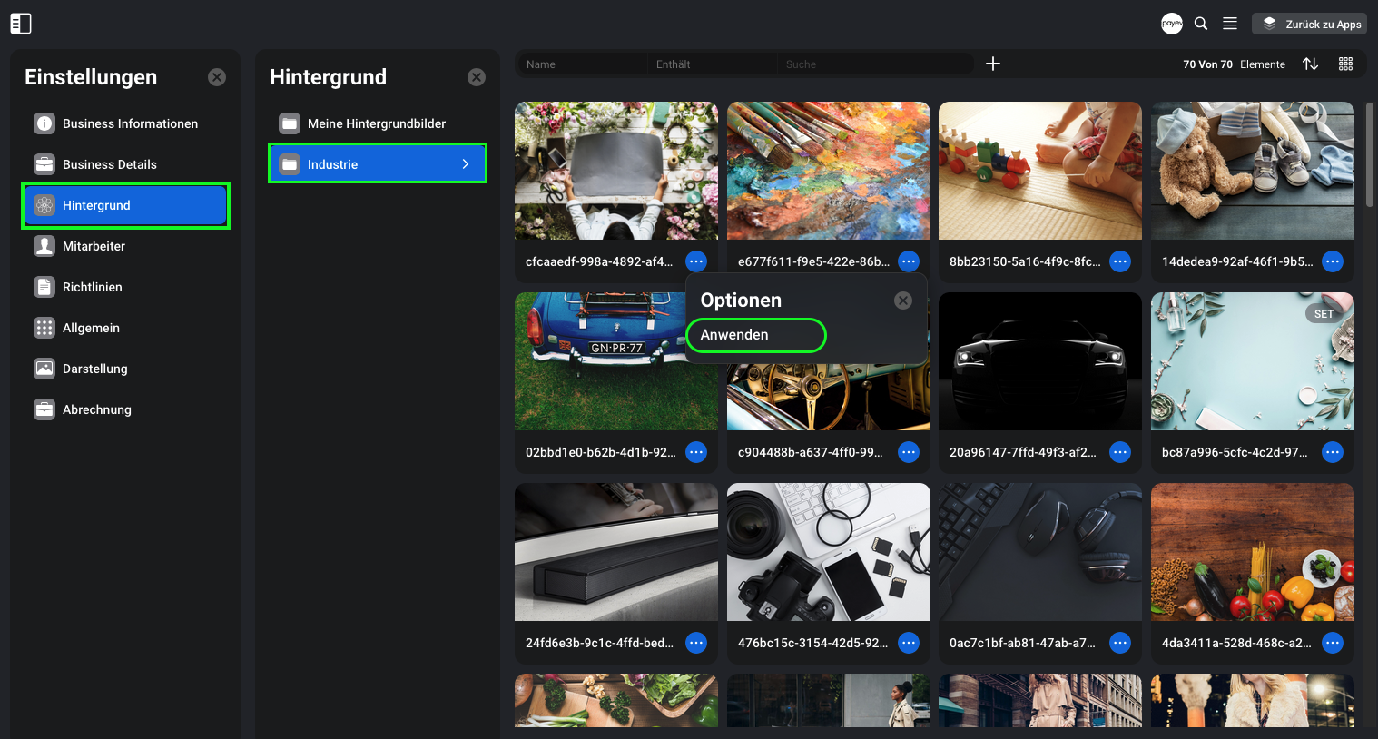Image resolution: width=1378 pixels, height=739 pixels.
Task: Open options for image e677f611-f9e5-422e
Action: [909, 261]
